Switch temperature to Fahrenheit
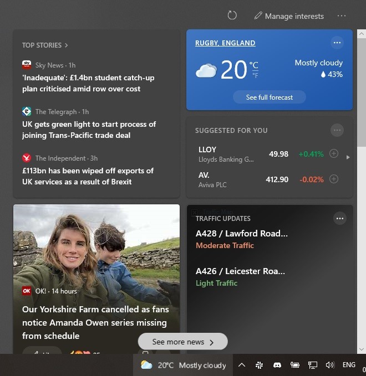Image resolution: width=366 pixels, height=376 pixels. coord(255,75)
